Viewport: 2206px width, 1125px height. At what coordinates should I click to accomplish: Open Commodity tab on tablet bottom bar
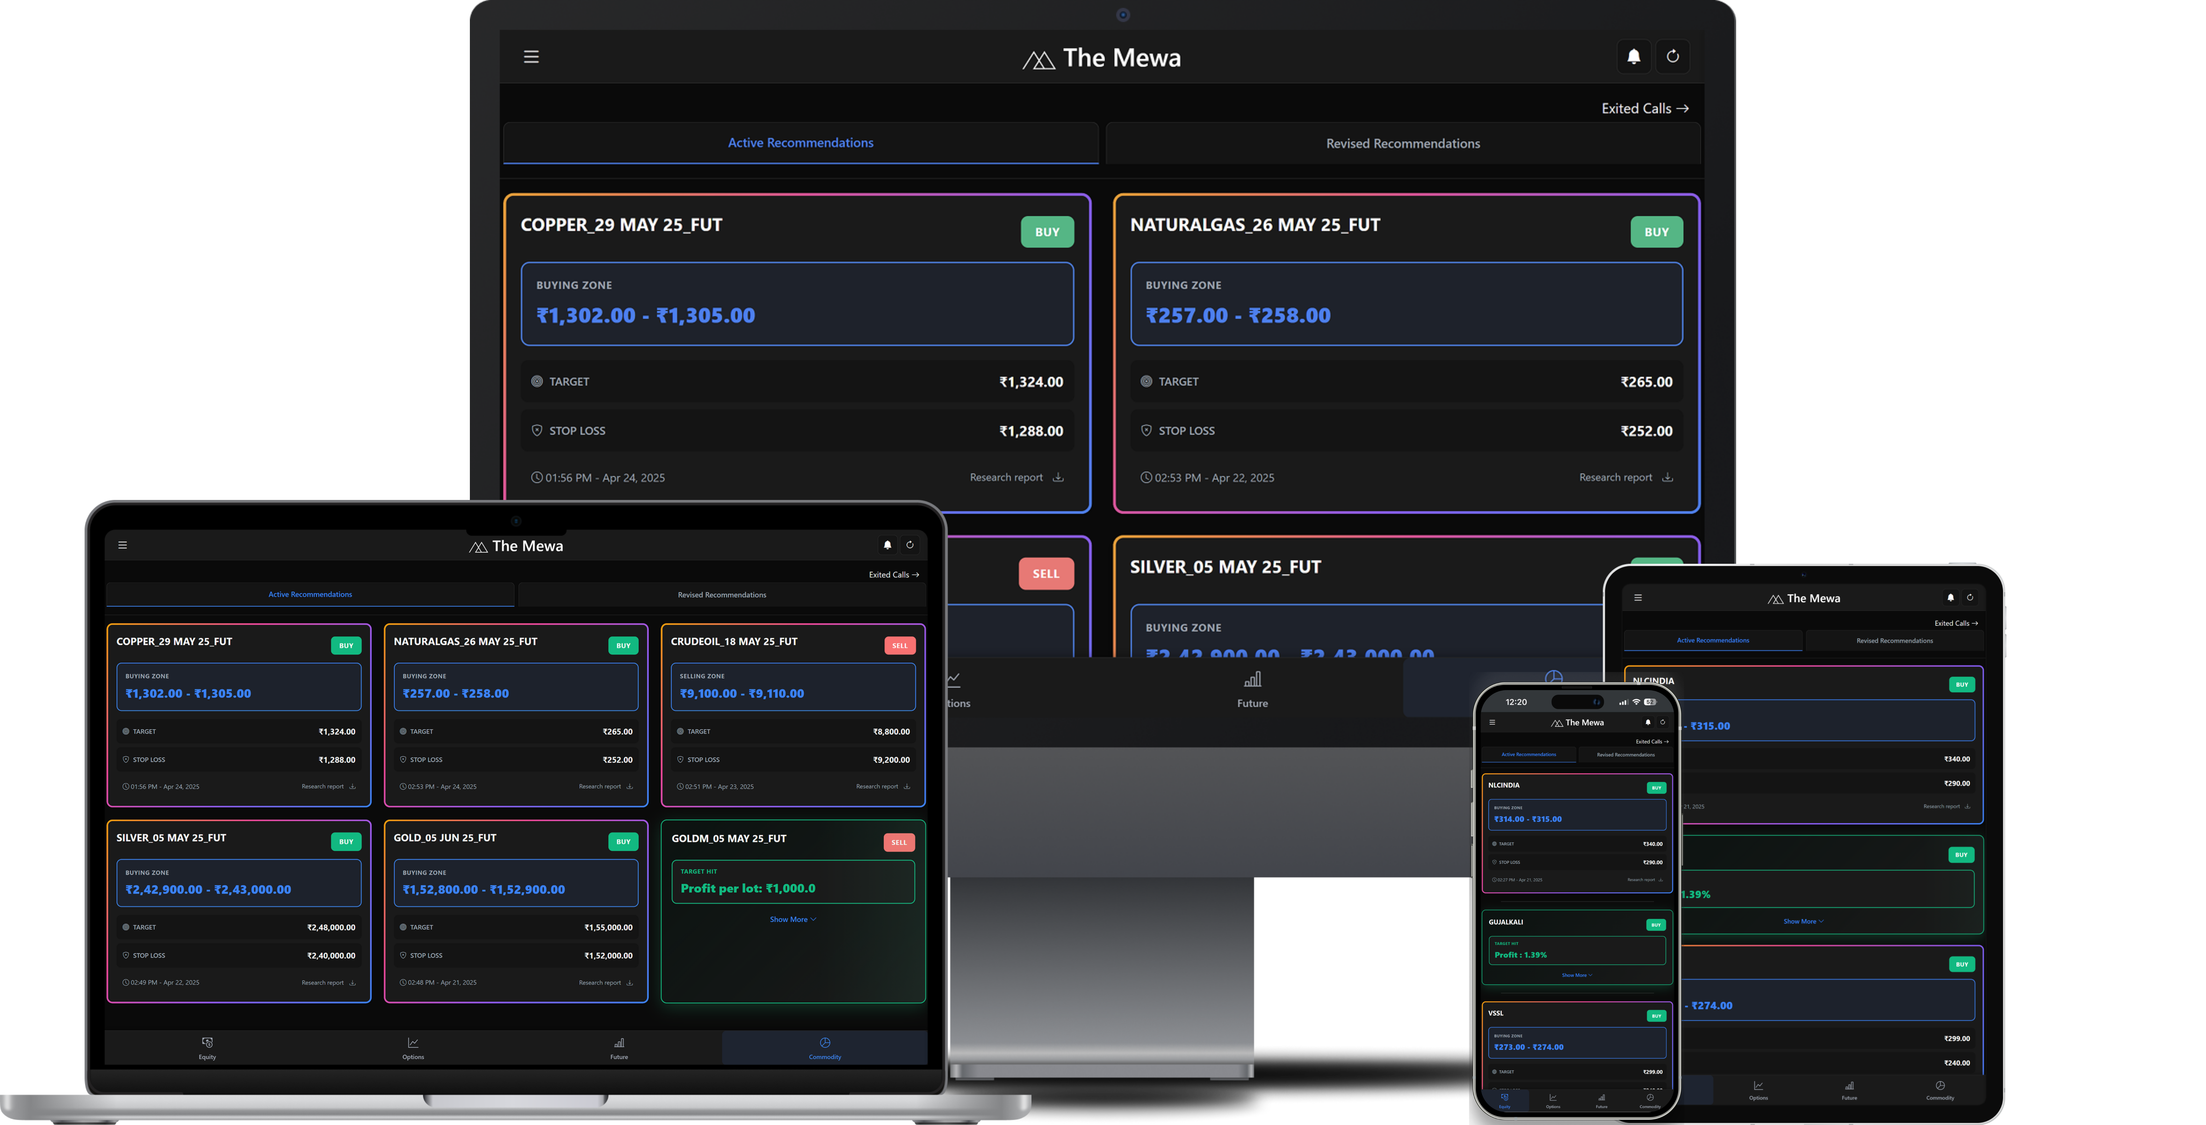coord(1940,1090)
